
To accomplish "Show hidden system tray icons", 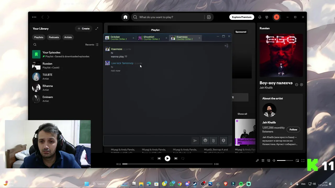I will (x=286, y=184).
